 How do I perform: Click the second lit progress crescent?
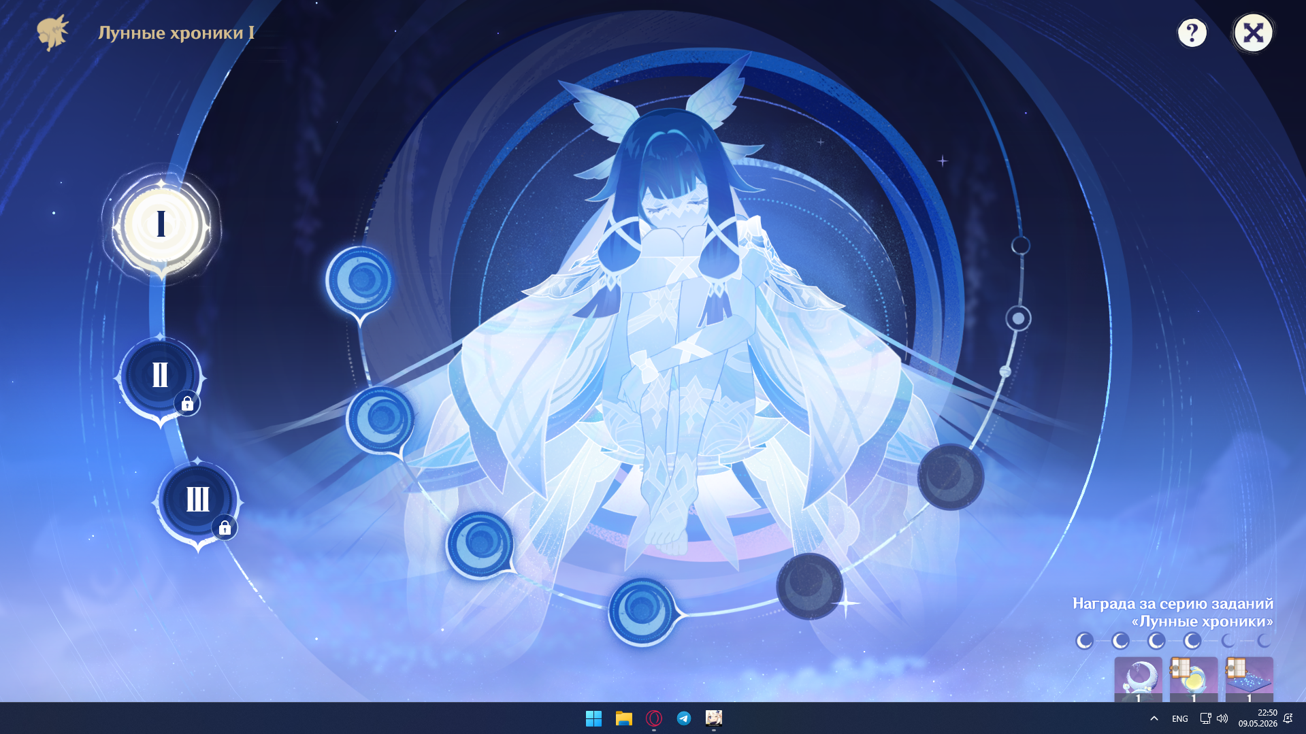[x=1120, y=641]
